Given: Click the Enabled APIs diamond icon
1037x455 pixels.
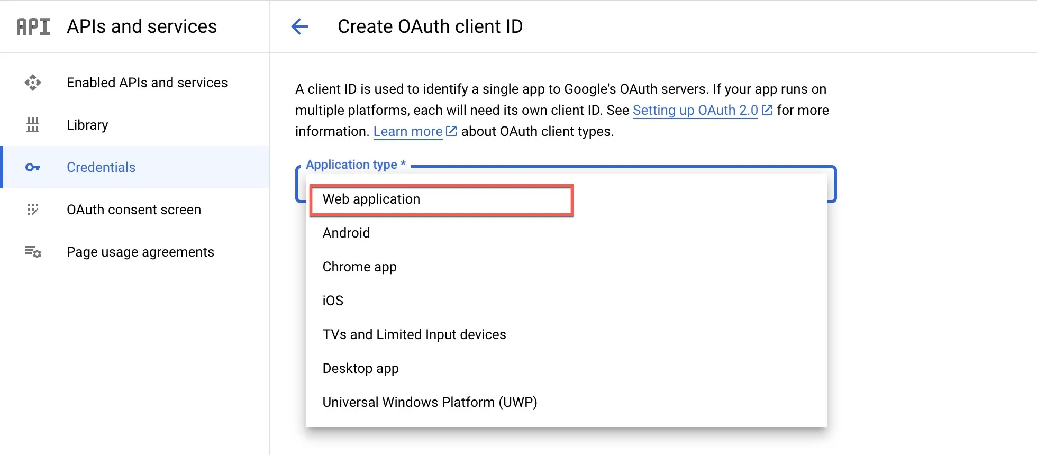Looking at the screenshot, I should tap(33, 83).
